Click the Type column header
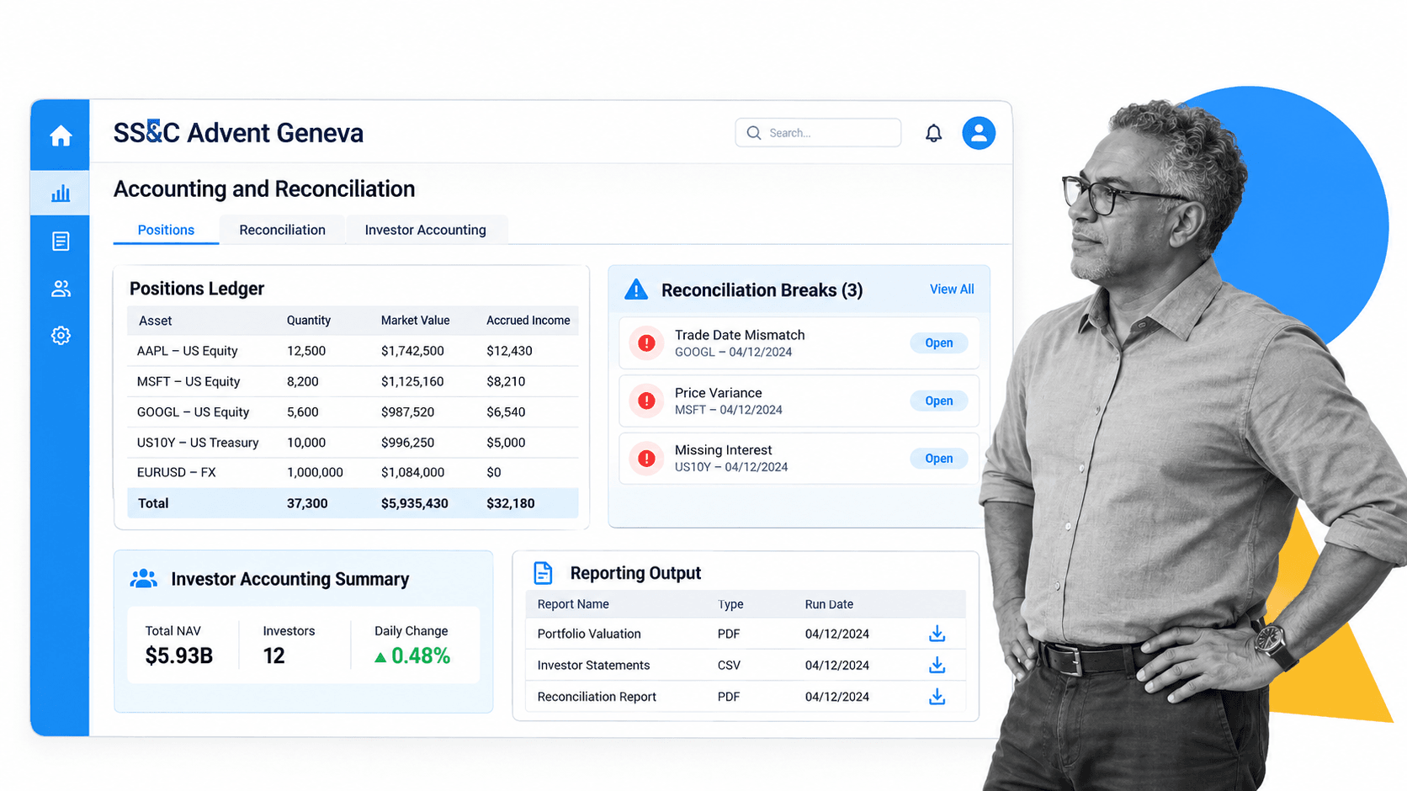 (x=730, y=604)
